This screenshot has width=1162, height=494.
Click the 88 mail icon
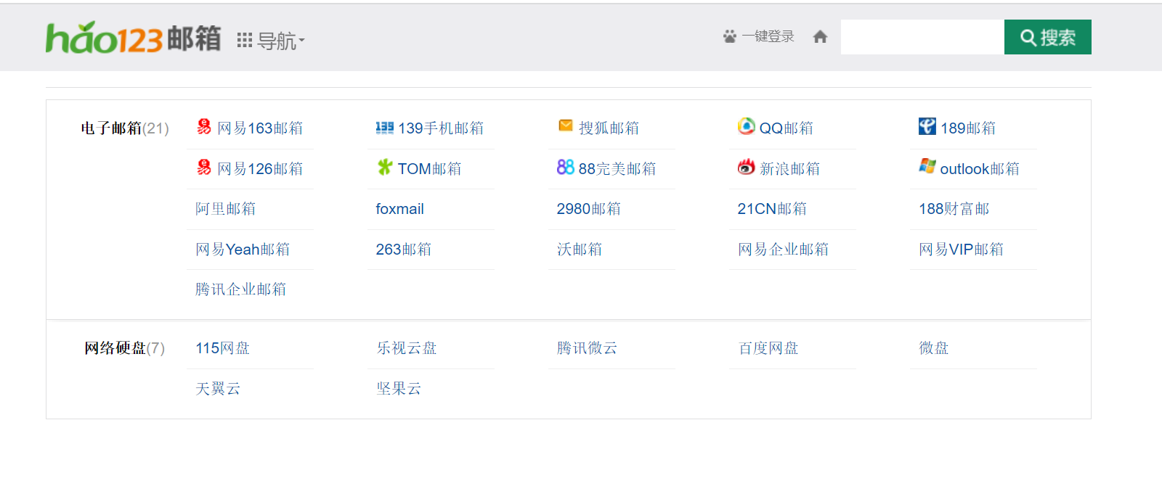tap(566, 168)
